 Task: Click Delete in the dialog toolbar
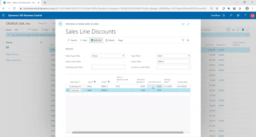(110, 40)
